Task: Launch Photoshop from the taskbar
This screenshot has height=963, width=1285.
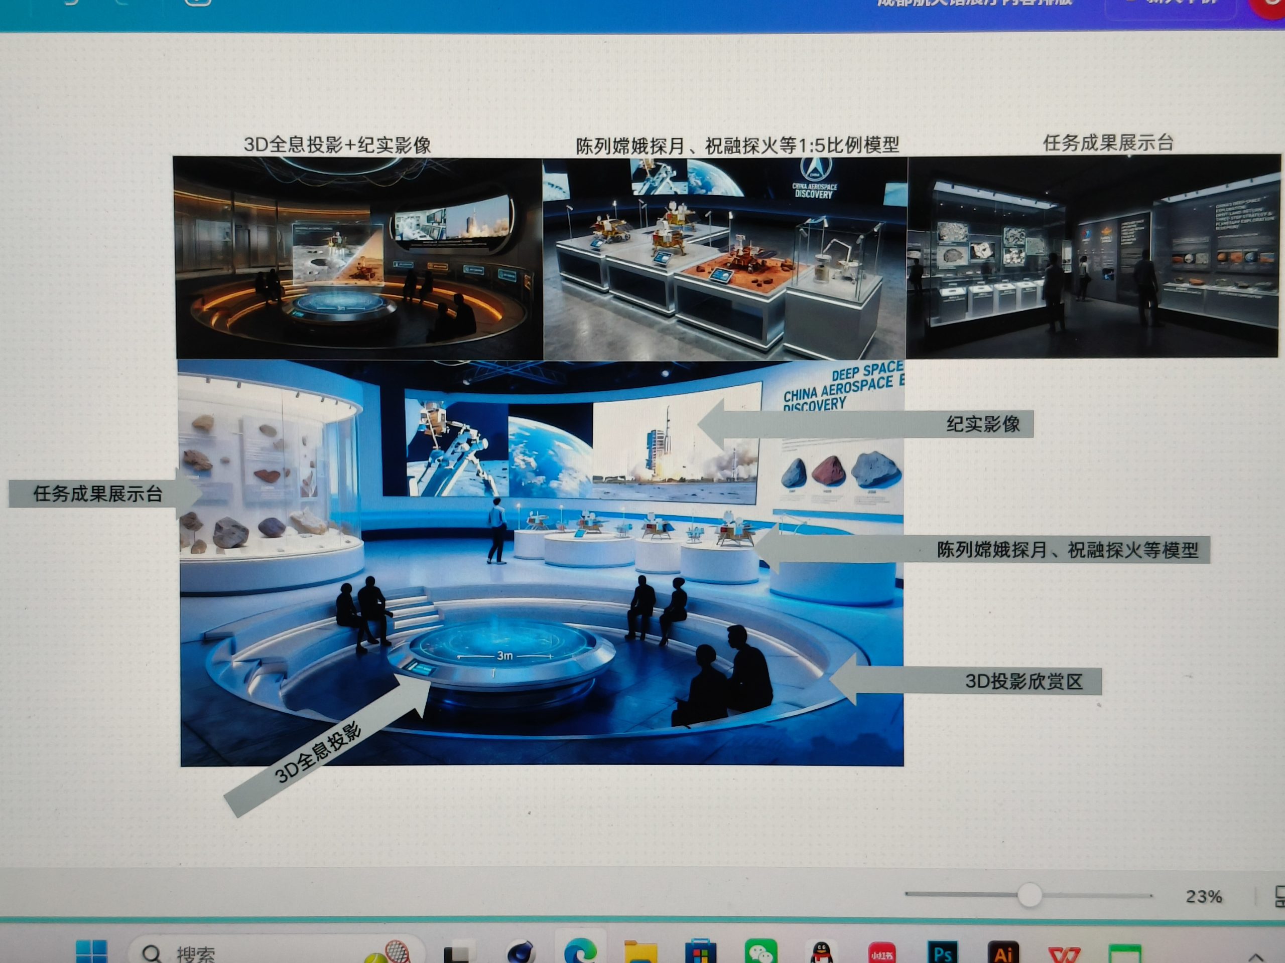Action: [x=942, y=953]
